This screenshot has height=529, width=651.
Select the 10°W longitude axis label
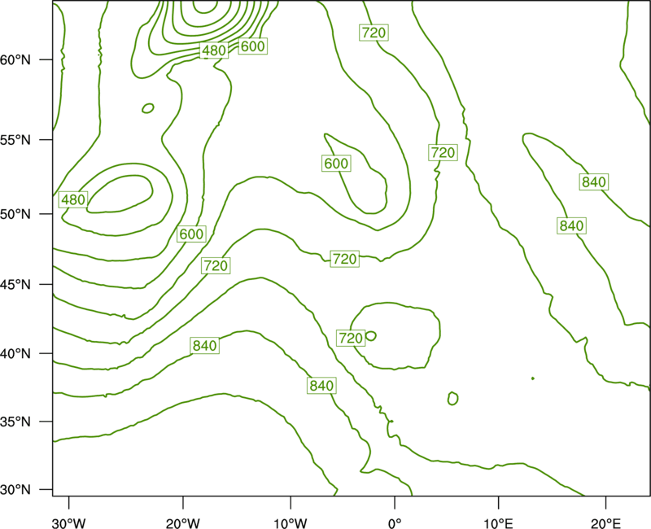(291, 523)
